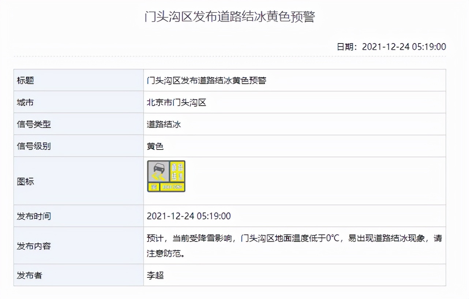Select the signal type value 道路结冰
This screenshot has height=299, width=469.
164,124
